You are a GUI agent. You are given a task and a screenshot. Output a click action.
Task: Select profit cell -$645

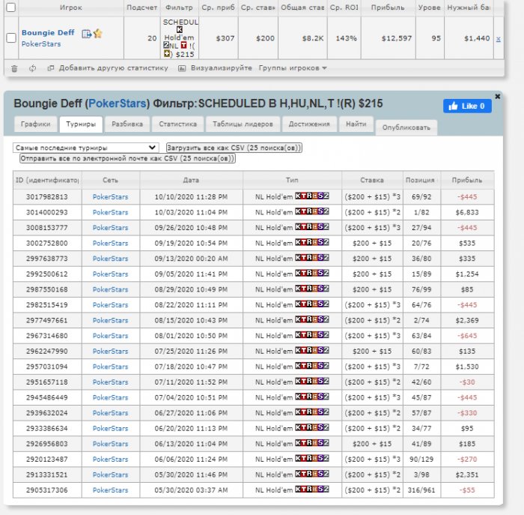[467, 336]
